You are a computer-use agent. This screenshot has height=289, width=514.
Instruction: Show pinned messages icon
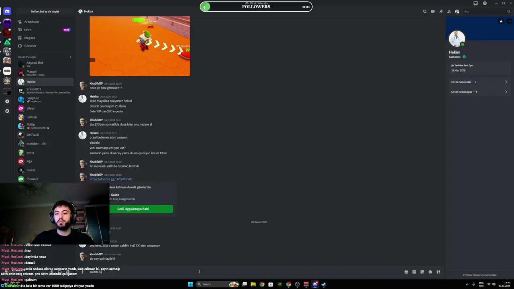click(441, 11)
